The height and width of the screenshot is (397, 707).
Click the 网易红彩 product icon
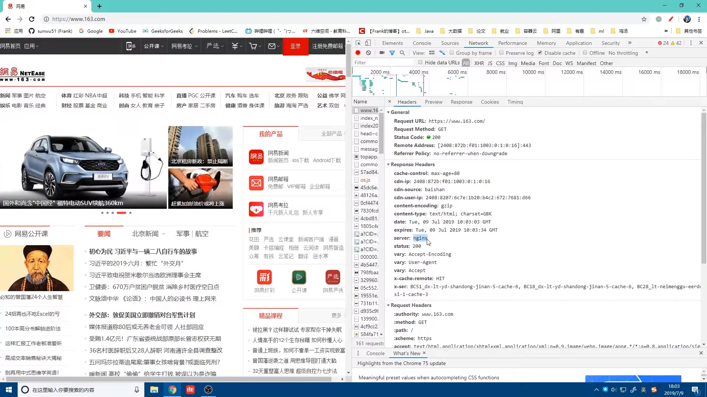[264, 277]
